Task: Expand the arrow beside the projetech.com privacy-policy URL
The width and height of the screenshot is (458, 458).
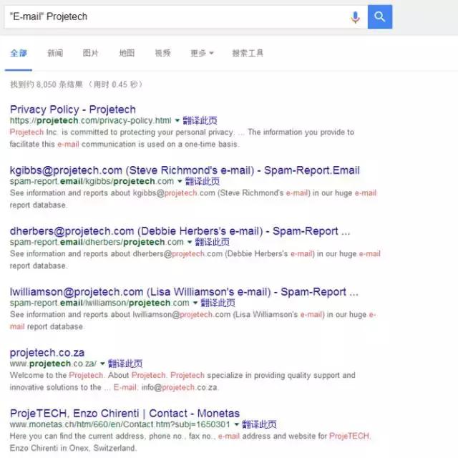Action: (177, 120)
